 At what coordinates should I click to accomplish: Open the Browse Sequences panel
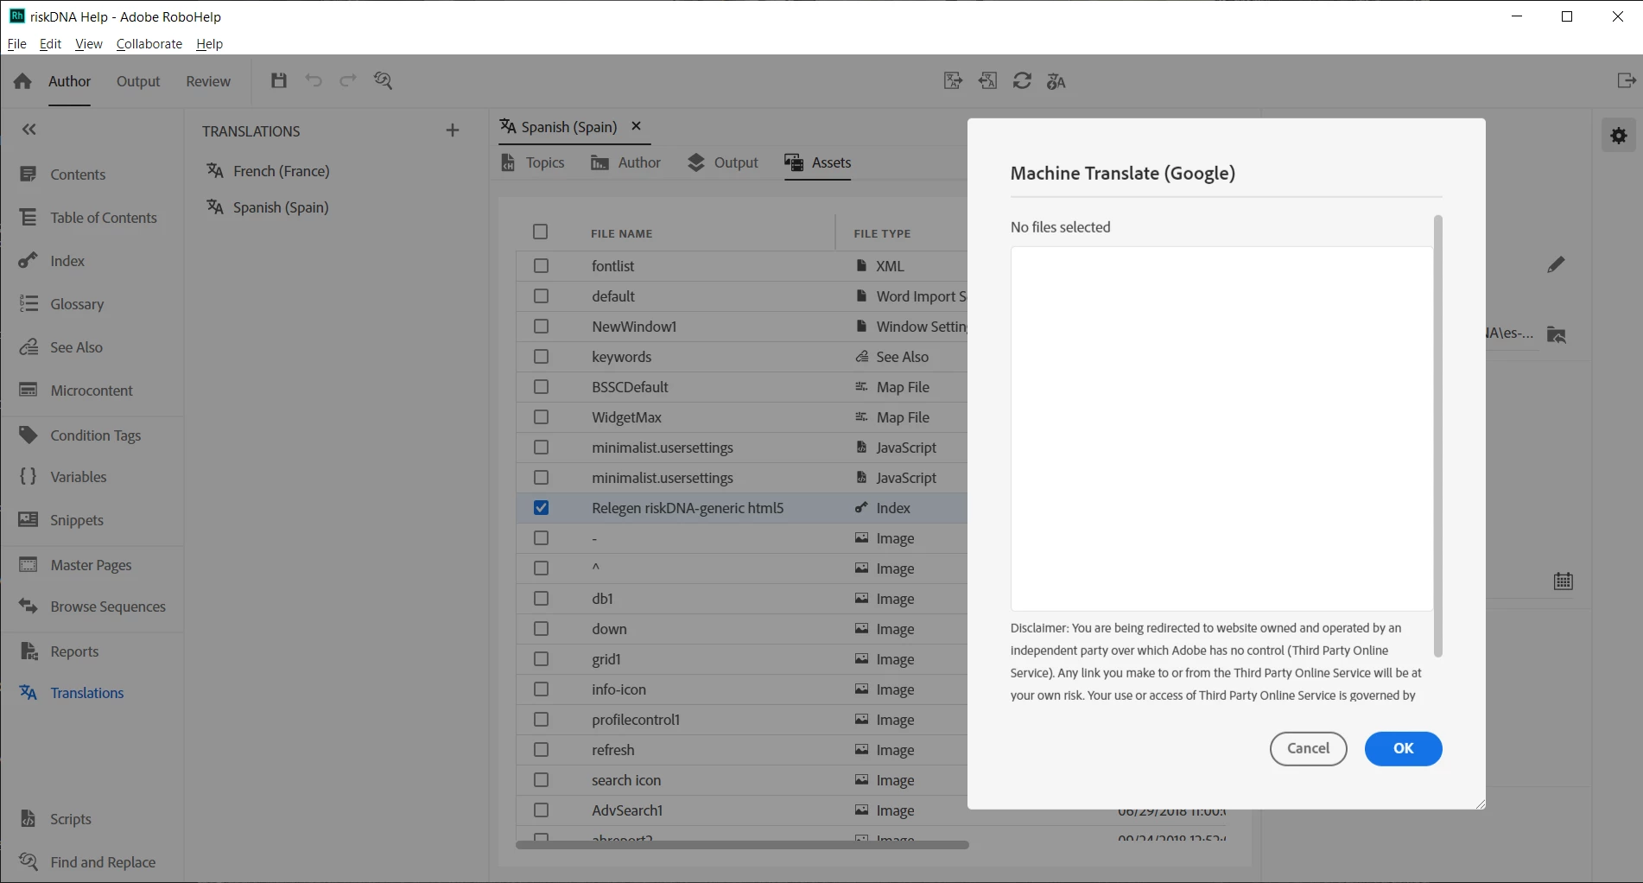(x=92, y=607)
